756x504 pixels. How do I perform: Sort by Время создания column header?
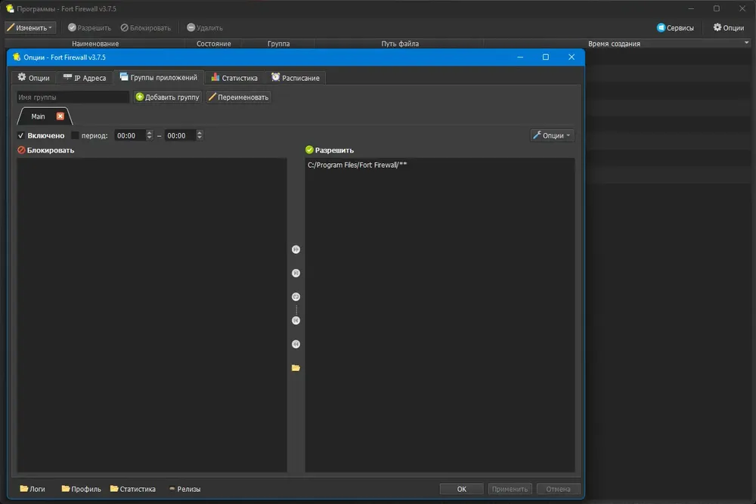614,43
